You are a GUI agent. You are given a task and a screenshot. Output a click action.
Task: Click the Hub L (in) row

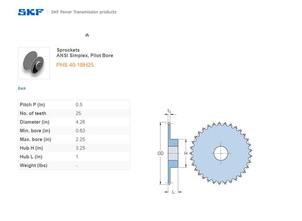tap(74, 157)
